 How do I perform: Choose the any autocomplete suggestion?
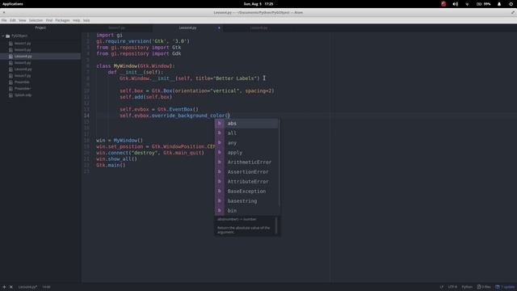pos(246,143)
